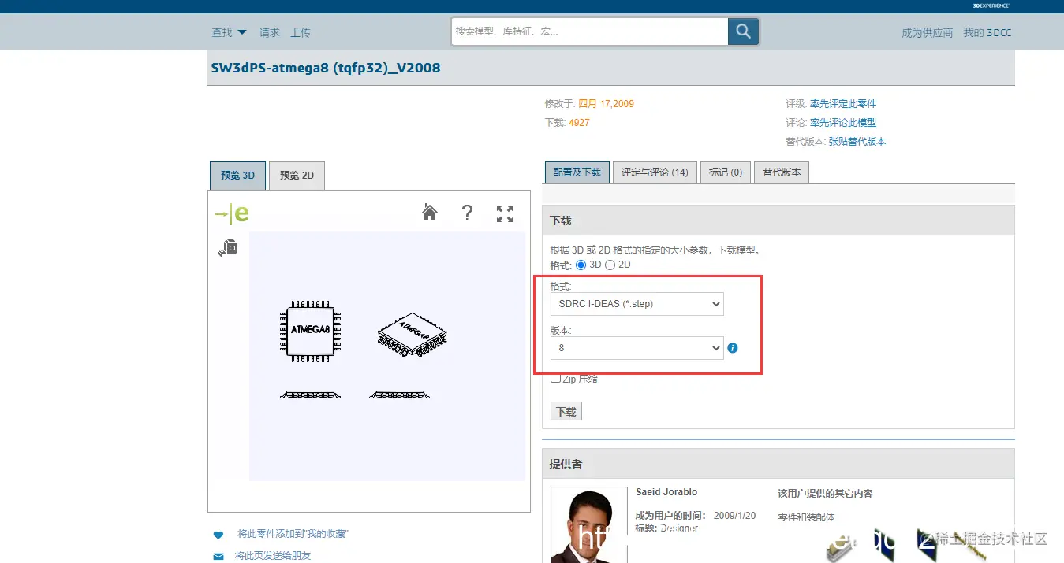Click the home icon in 3D preview viewer
This screenshot has height=563, width=1064.
coord(429,213)
